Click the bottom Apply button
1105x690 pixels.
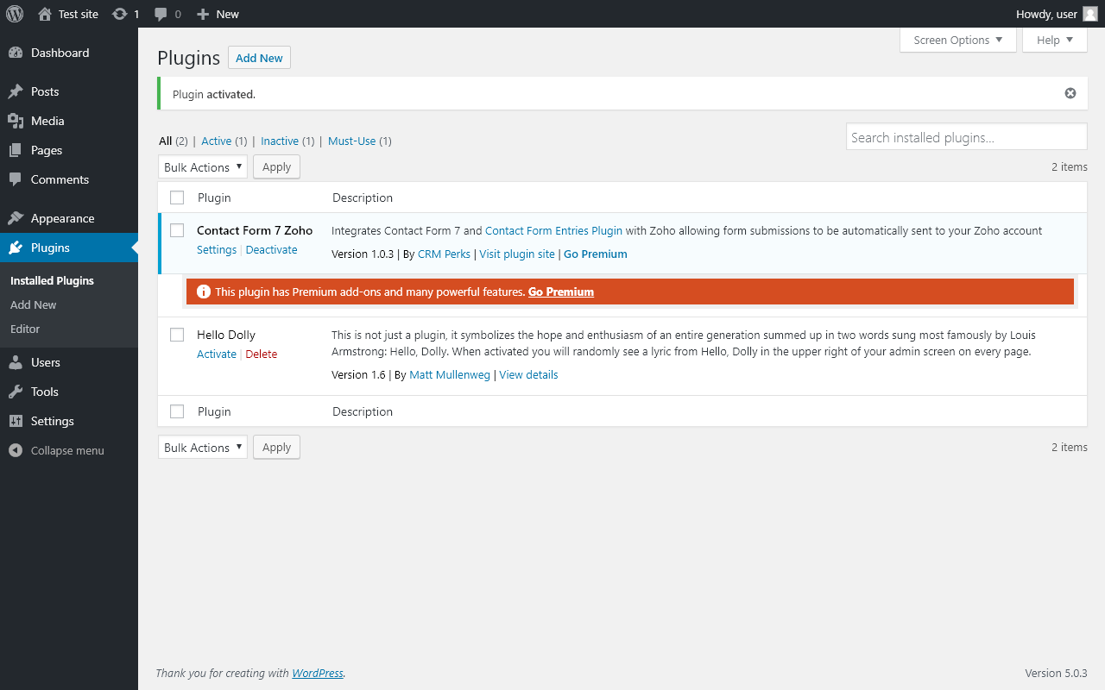(x=276, y=448)
